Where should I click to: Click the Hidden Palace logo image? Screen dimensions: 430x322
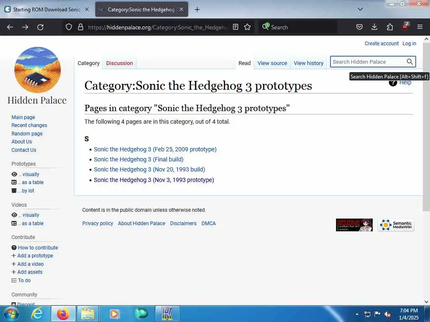click(x=37, y=70)
